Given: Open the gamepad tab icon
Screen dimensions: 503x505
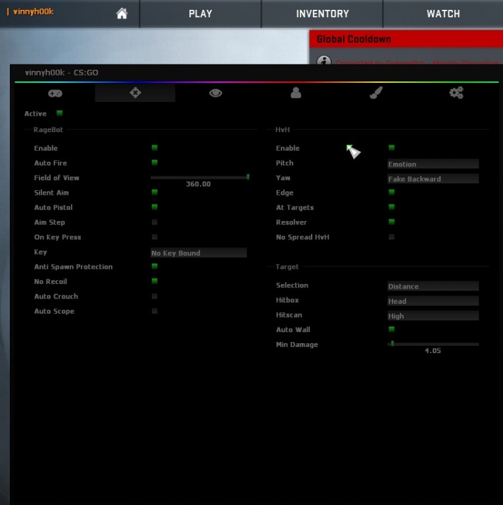Looking at the screenshot, I should (55, 93).
